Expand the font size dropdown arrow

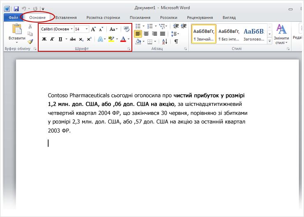(87, 29)
